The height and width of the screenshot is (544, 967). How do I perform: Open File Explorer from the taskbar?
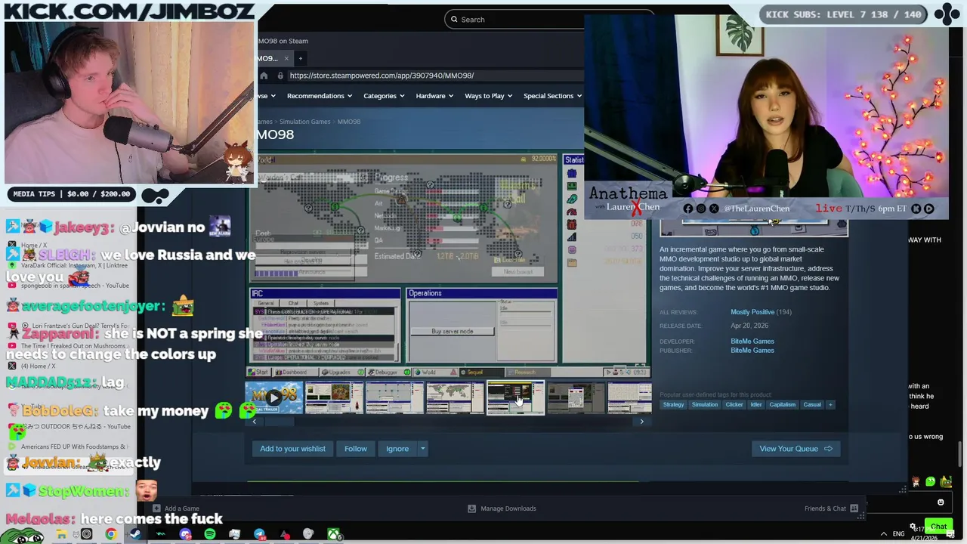coord(62,534)
